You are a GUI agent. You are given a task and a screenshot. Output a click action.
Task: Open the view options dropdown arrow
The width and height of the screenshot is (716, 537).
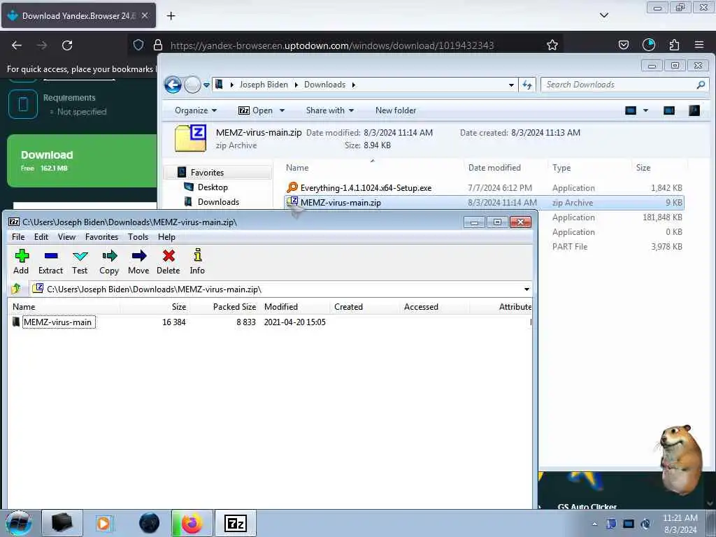pos(645,110)
